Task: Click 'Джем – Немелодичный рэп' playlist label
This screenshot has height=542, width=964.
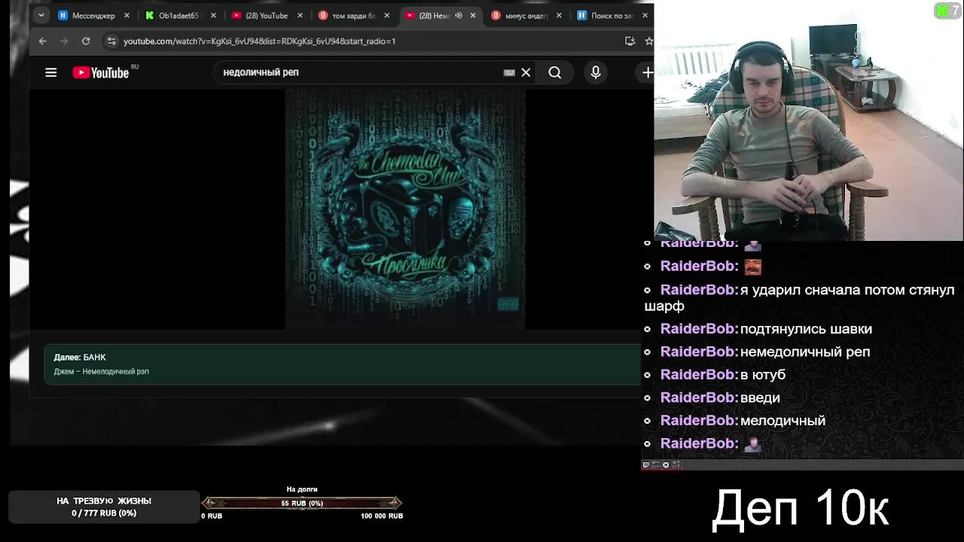Action: point(101,372)
